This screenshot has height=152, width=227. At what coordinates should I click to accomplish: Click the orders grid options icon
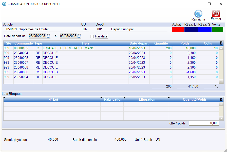[221, 43]
